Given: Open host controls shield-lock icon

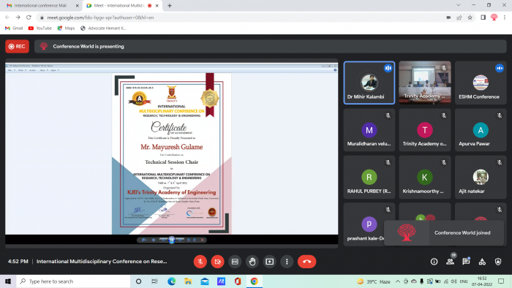Looking at the screenshot, I should pos(498,262).
